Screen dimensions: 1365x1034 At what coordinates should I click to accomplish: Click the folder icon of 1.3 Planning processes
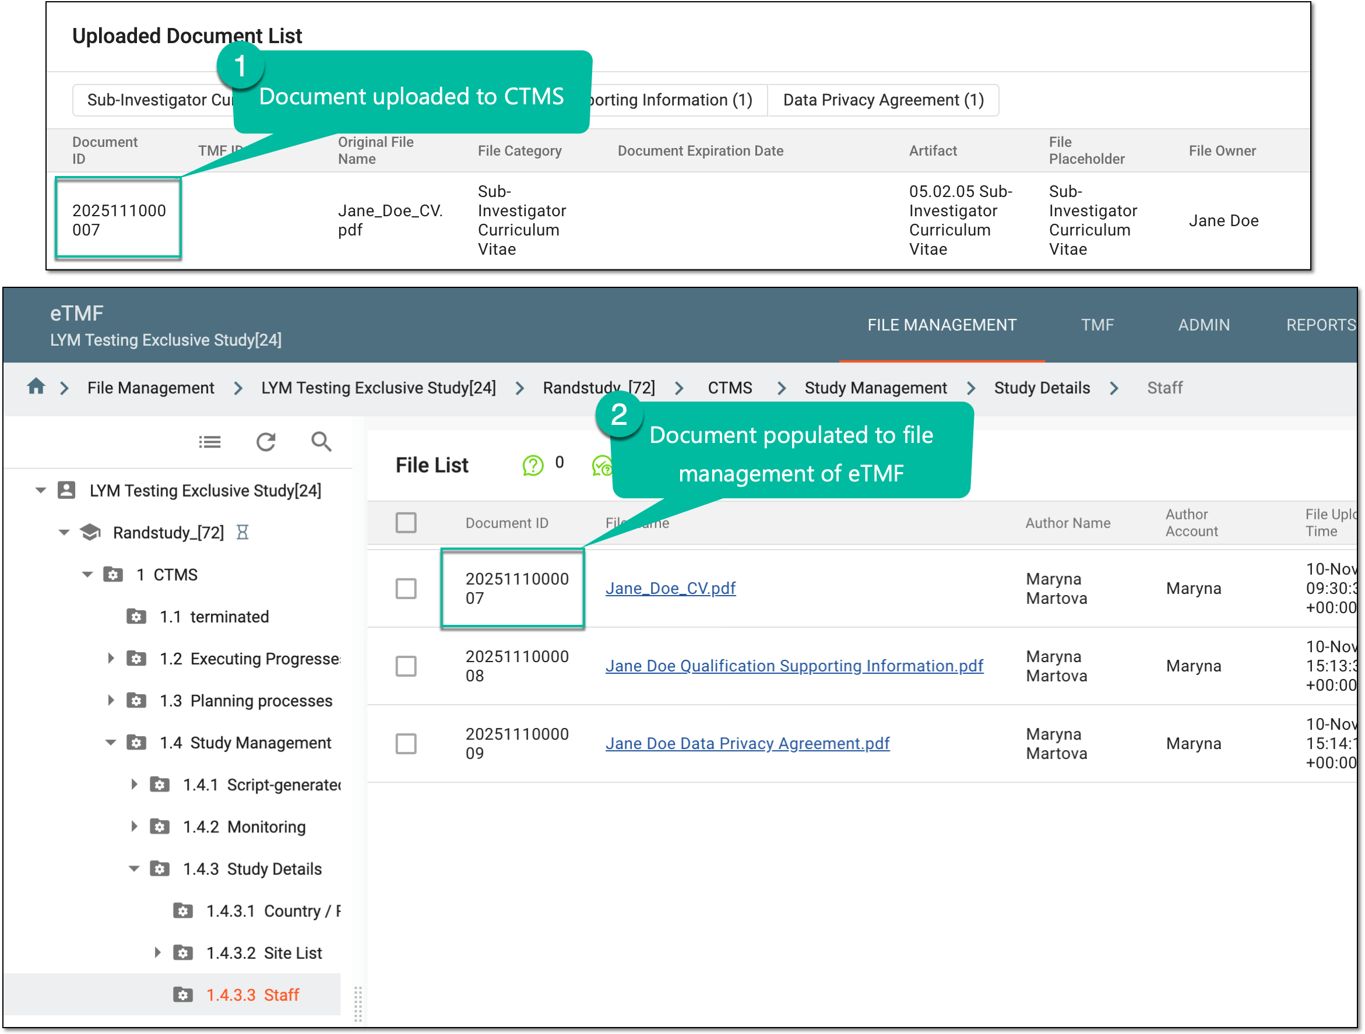click(136, 700)
